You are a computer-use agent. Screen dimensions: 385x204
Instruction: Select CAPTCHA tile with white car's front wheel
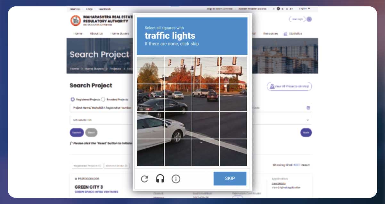178,125
